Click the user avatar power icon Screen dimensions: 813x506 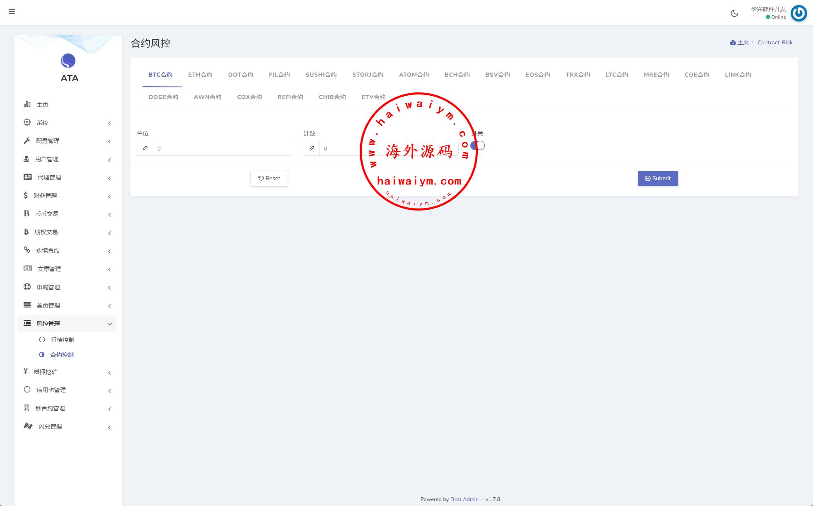coord(798,13)
